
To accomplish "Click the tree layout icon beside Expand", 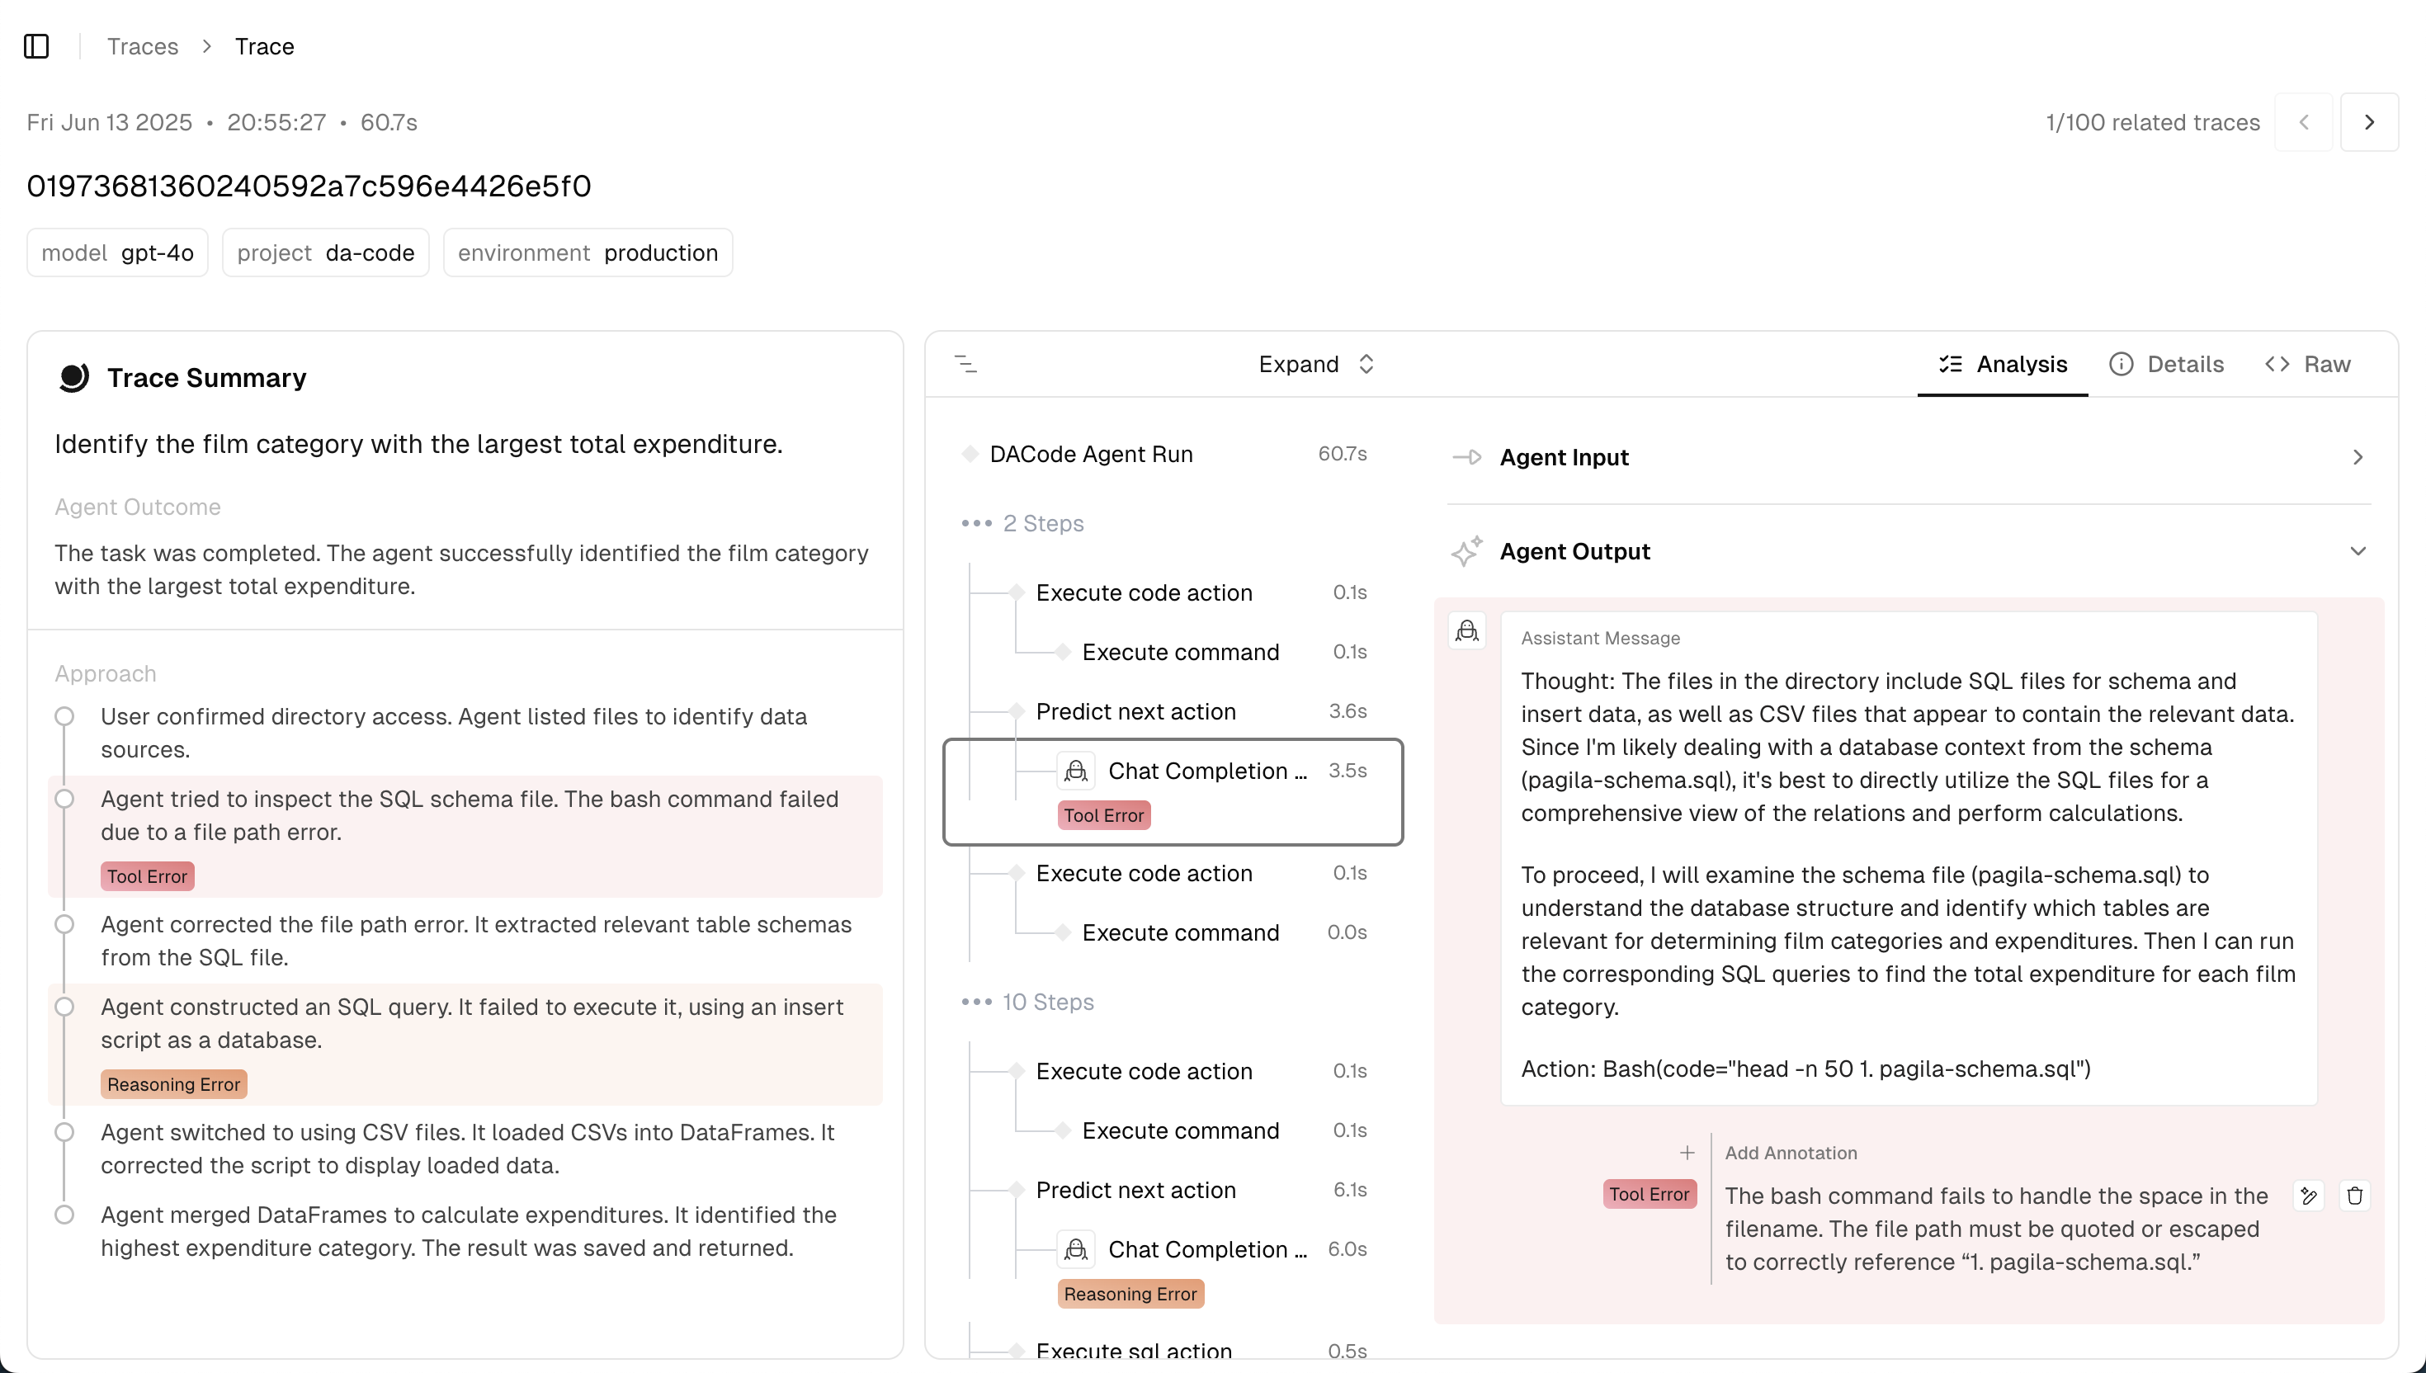I will 965,364.
